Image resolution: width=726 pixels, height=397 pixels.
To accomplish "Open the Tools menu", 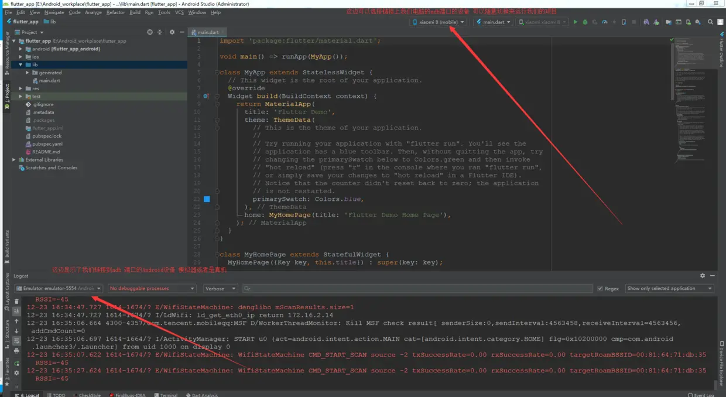I will point(164,12).
